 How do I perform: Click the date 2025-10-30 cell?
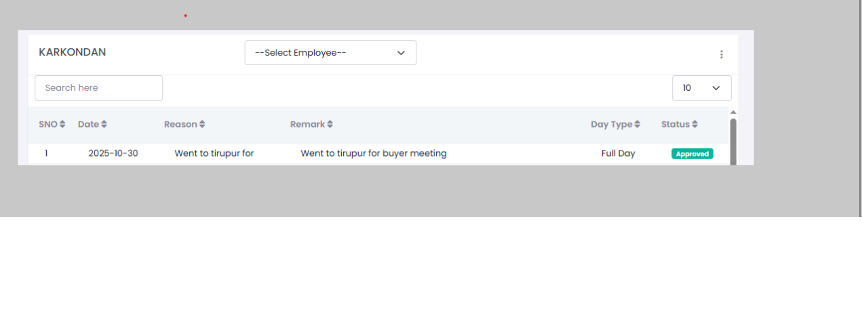point(113,153)
